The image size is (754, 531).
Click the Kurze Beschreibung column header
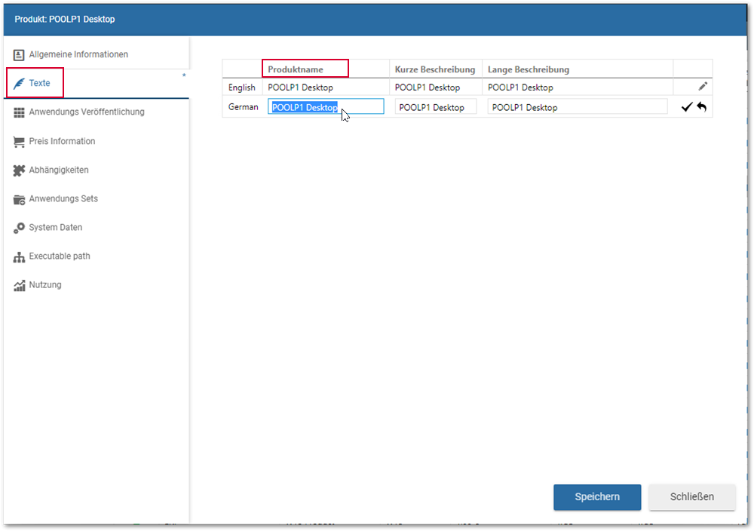pos(435,69)
